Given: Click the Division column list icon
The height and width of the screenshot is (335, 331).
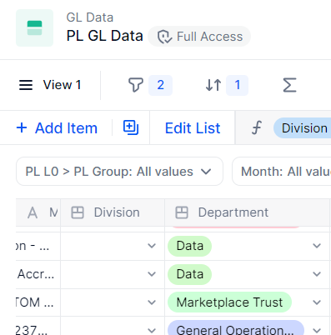Looking at the screenshot, I should coord(78,212).
